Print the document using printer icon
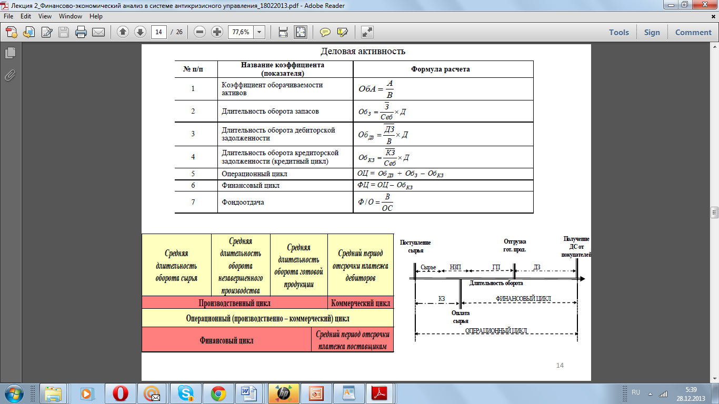719x404 pixels. pyautogui.click(x=81, y=32)
